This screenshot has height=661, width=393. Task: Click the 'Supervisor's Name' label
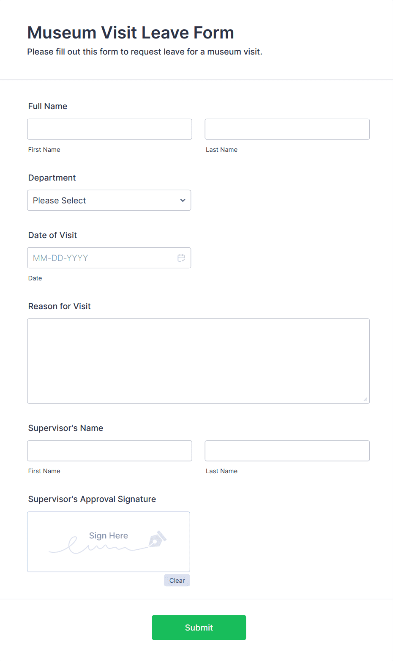(65, 428)
